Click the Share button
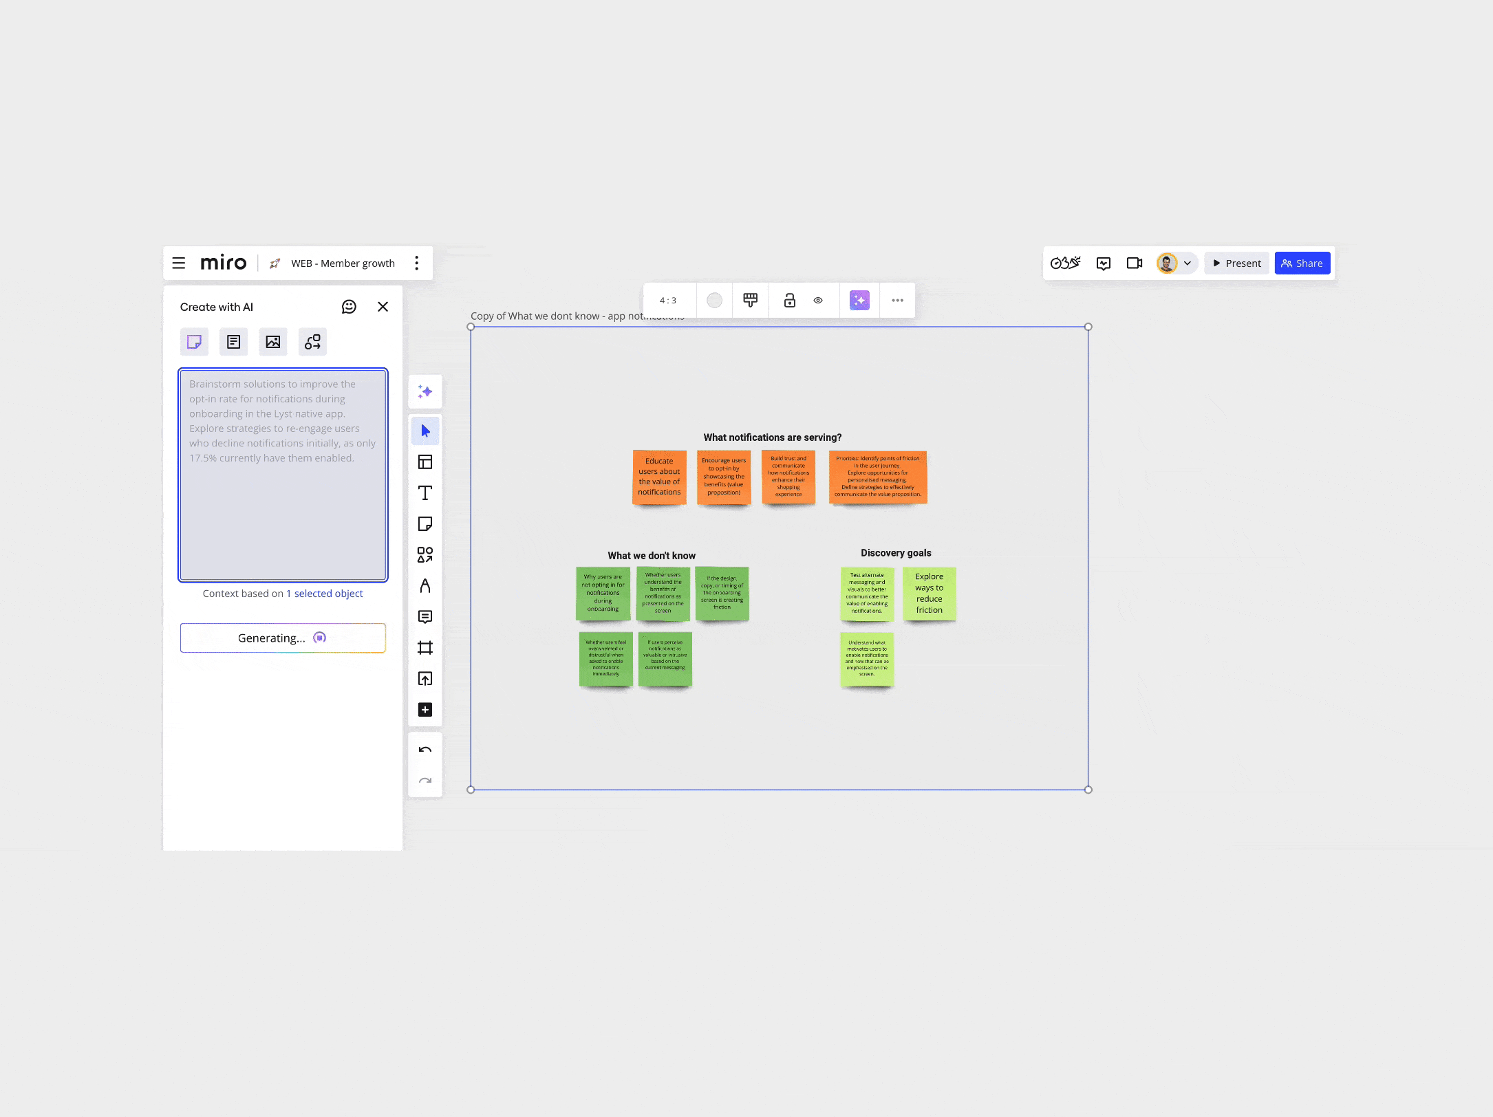The height and width of the screenshot is (1117, 1493). [1302, 263]
